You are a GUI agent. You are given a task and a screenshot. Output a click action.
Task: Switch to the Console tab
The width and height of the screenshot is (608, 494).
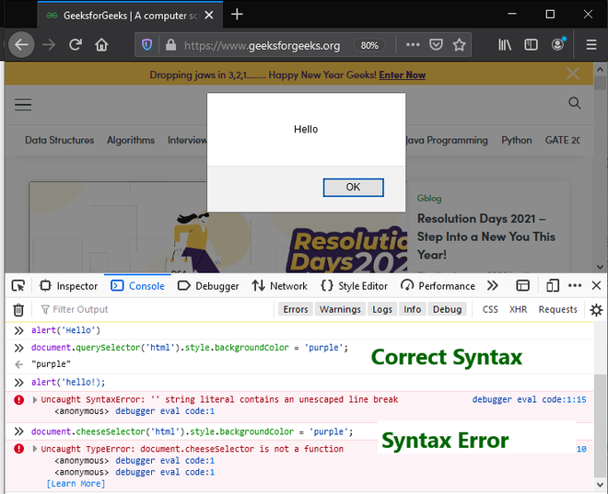coord(137,286)
